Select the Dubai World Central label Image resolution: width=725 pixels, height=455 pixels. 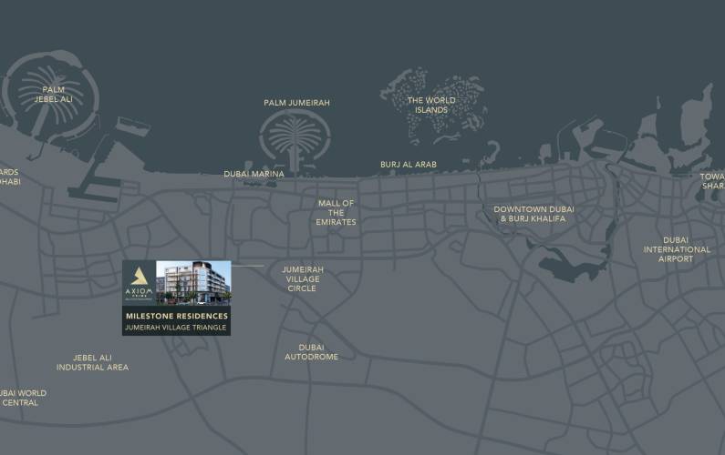click(x=20, y=398)
